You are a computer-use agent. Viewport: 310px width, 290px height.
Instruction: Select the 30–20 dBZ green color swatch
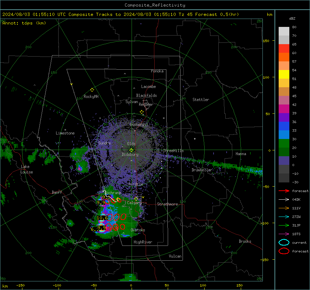[x=284, y=143]
